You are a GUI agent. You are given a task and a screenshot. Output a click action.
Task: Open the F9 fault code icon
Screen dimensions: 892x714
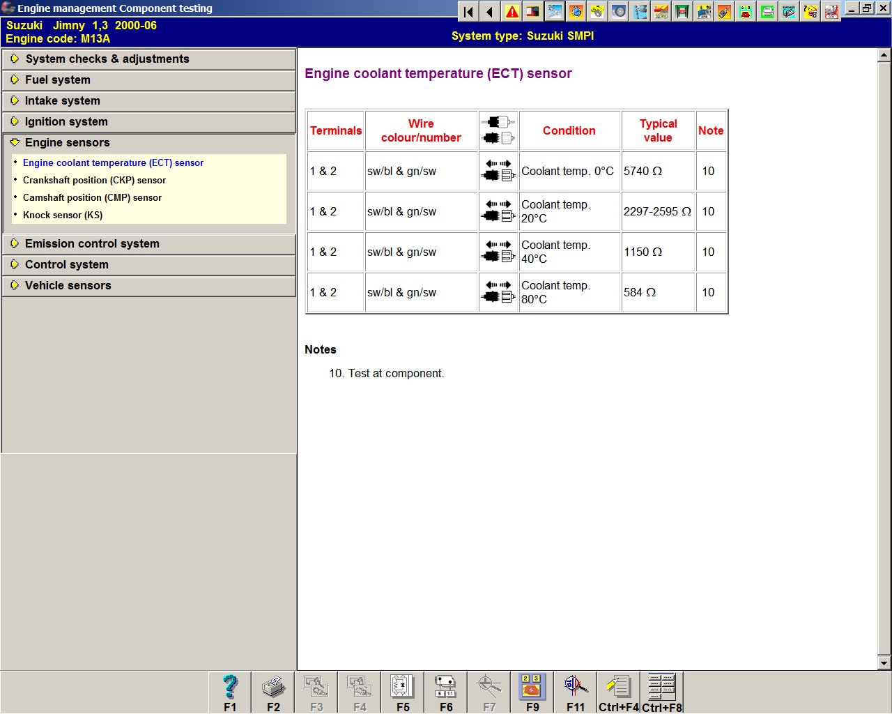(532, 692)
